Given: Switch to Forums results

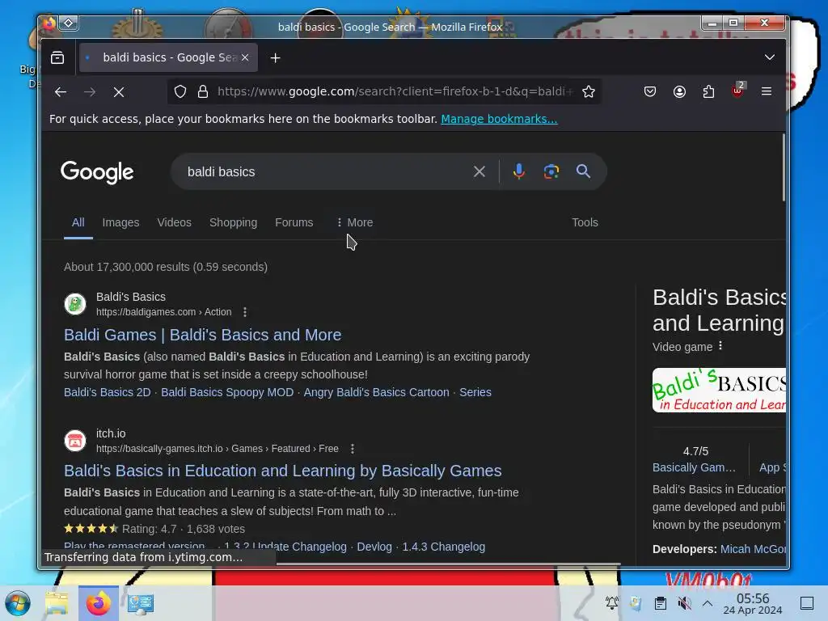Looking at the screenshot, I should [x=294, y=222].
